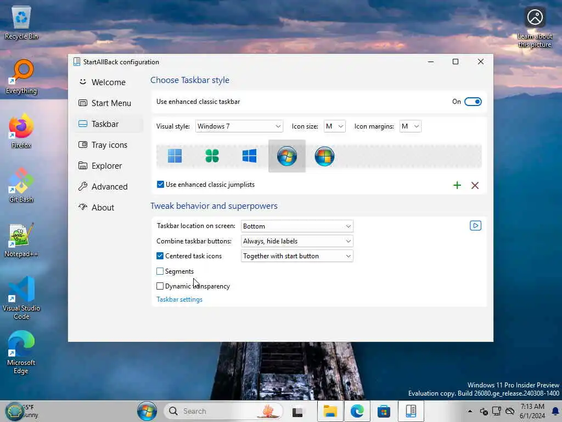
Task: Add a custom start button with plus icon
Action: (x=457, y=185)
